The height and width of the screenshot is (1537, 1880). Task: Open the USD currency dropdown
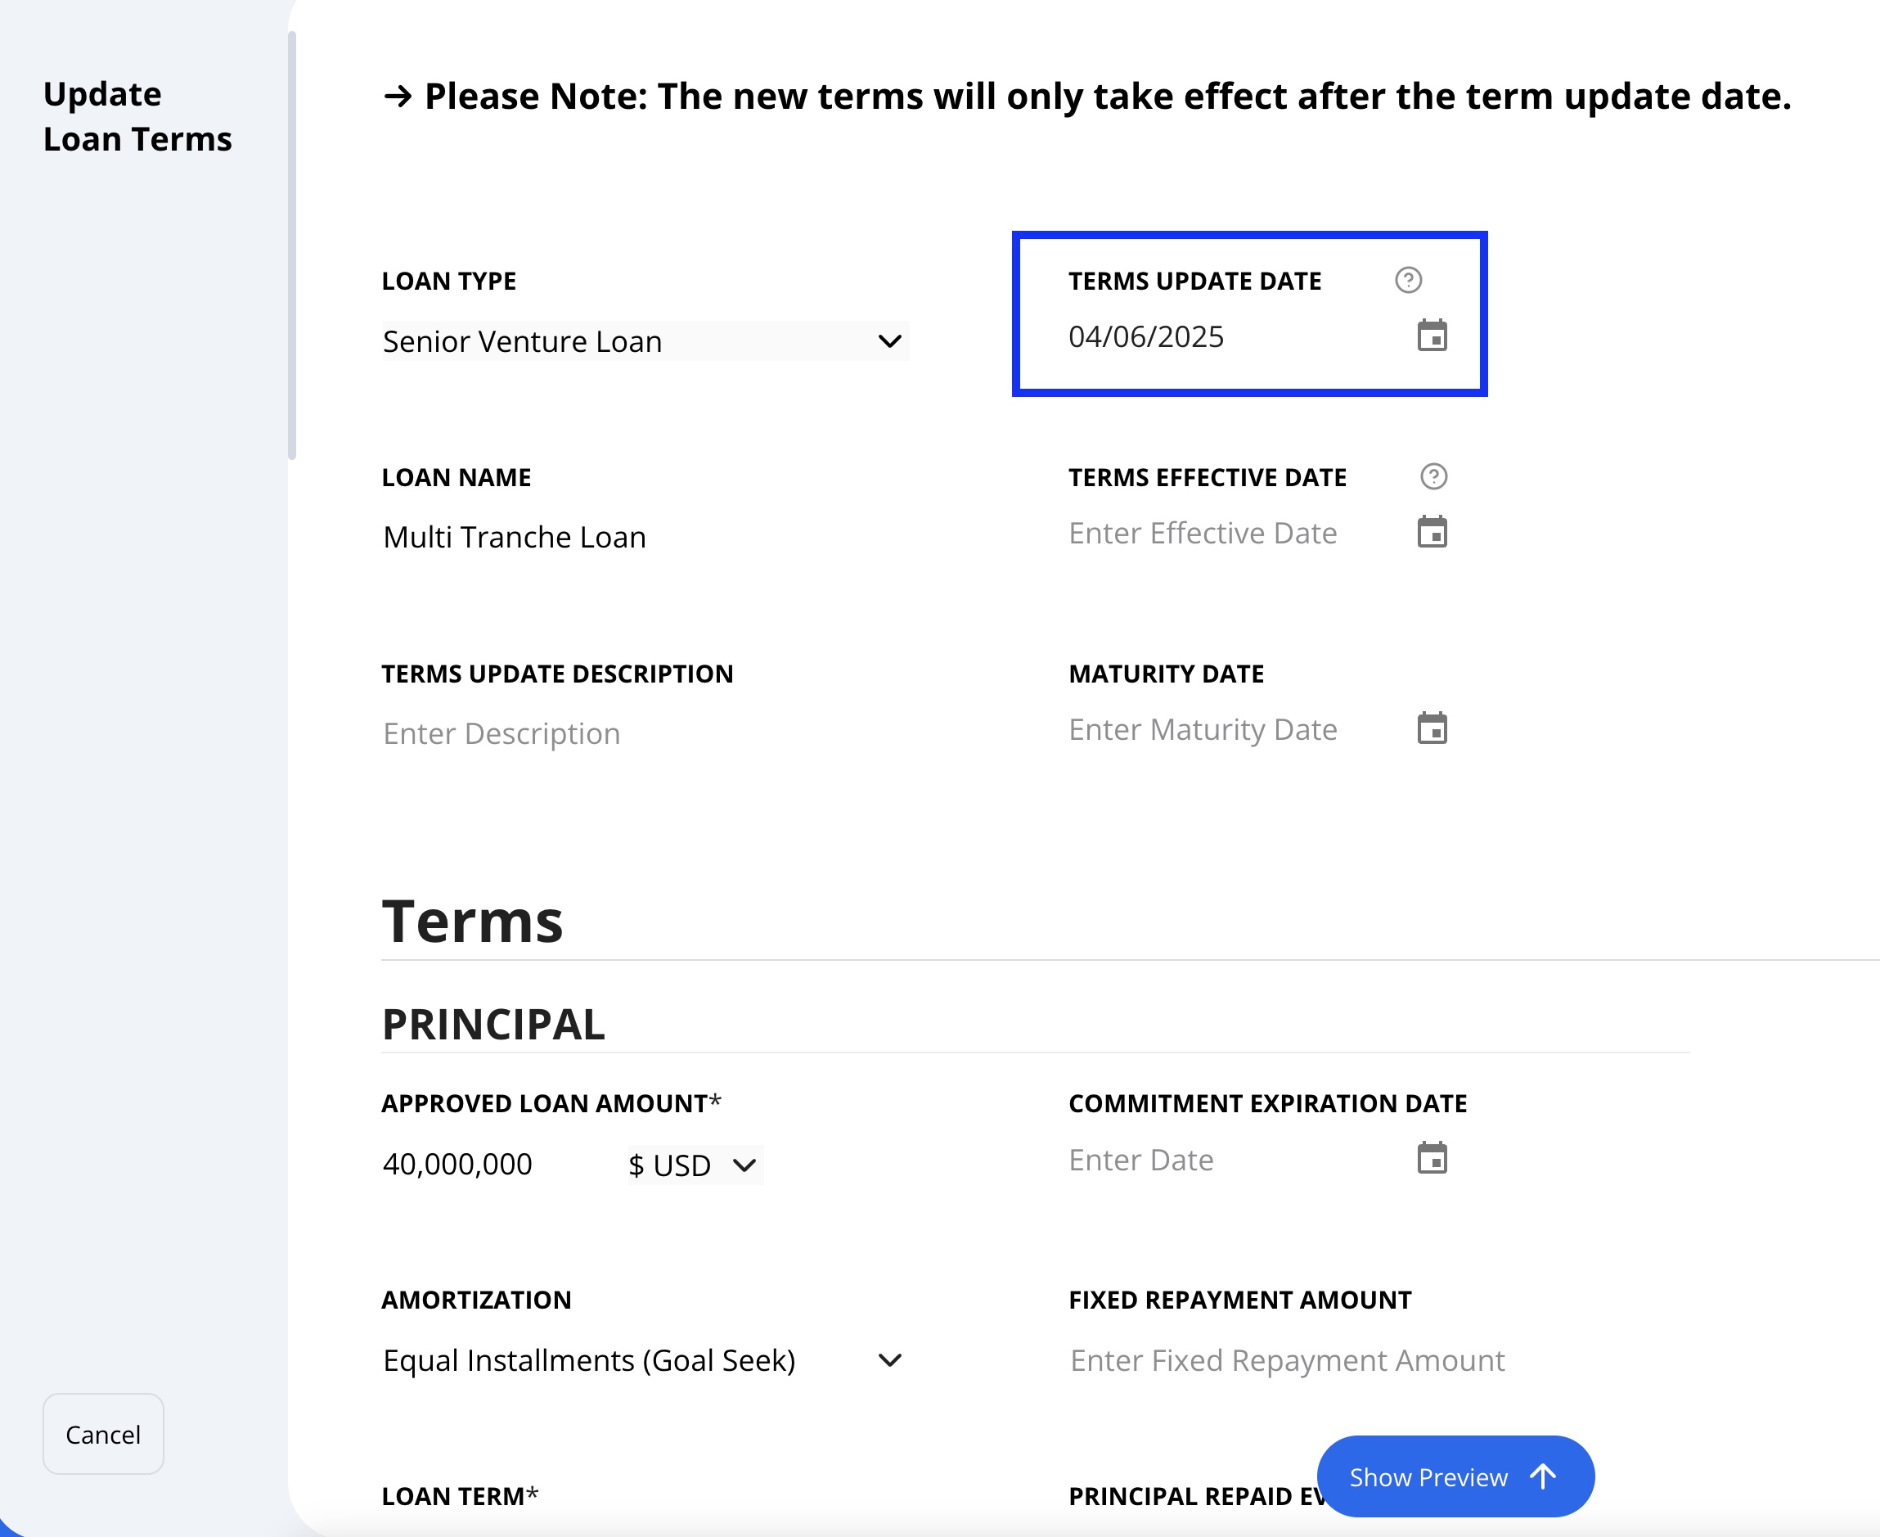click(695, 1165)
